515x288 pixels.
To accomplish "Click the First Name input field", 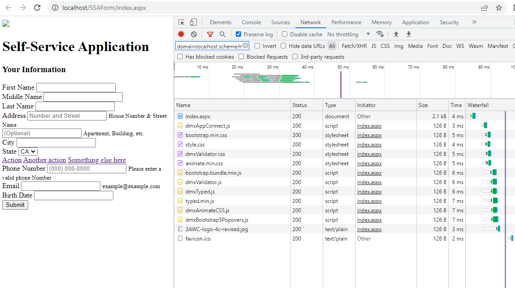I will point(76,87).
